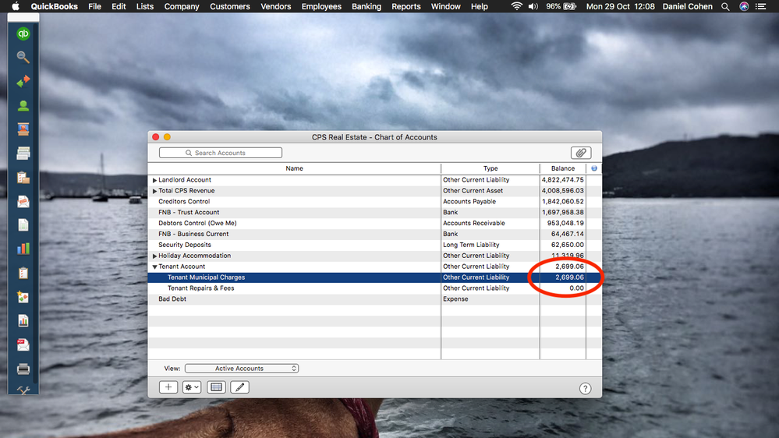Click the report page with chart icon
Screen dimensions: 779x438
pyautogui.click(x=23, y=321)
